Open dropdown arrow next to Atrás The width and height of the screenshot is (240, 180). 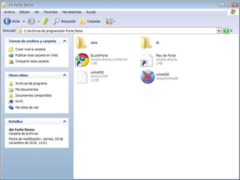tap(24, 21)
